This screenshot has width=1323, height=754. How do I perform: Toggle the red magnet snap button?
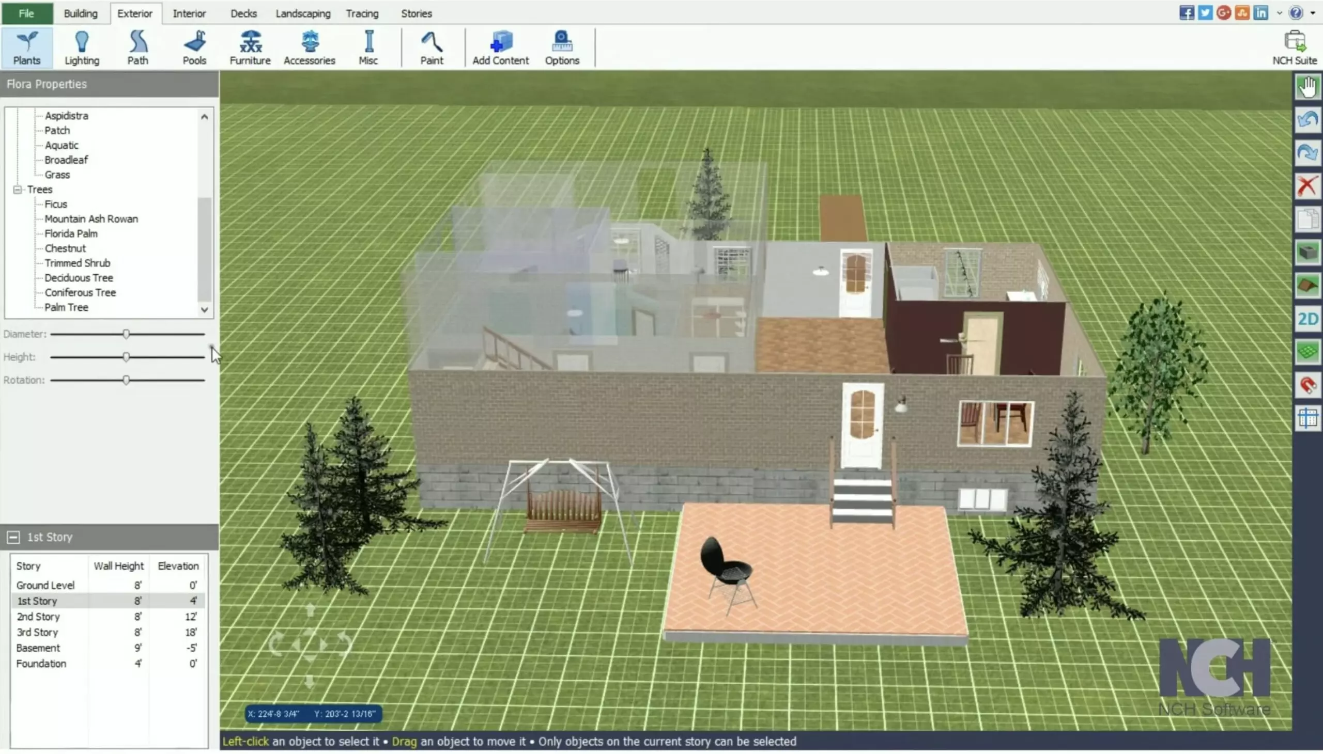pyautogui.click(x=1306, y=385)
